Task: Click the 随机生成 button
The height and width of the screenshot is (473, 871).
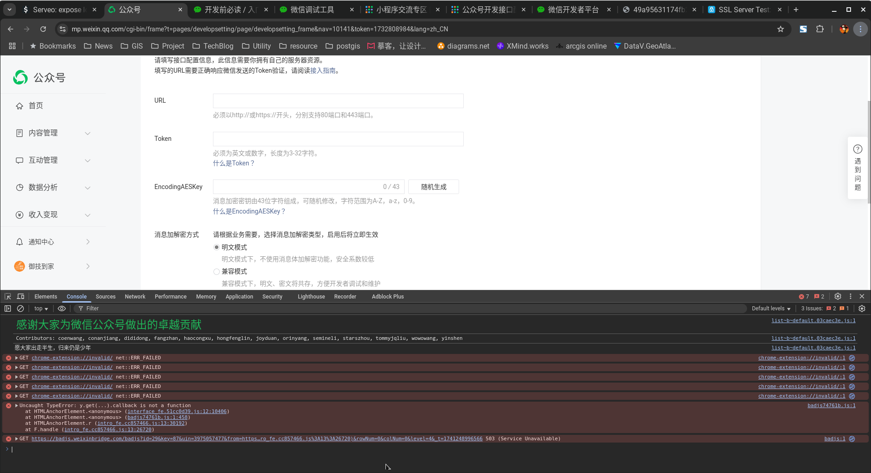Action: pos(434,187)
